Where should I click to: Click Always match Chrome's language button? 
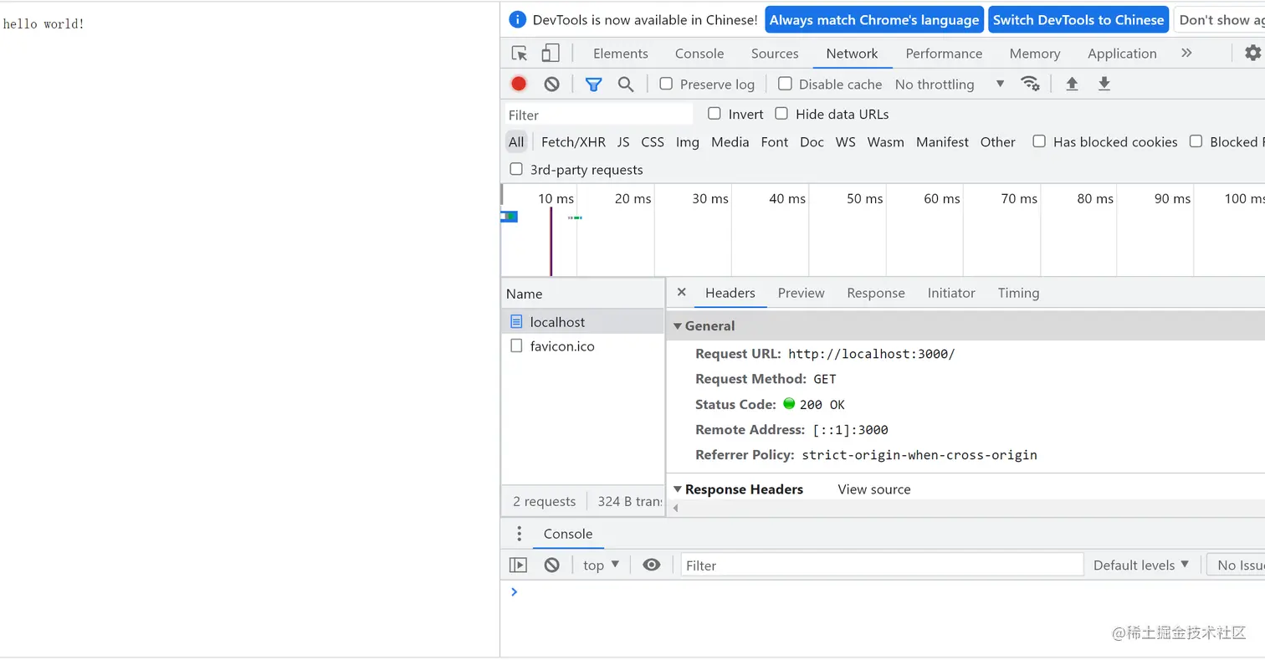click(874, 20)
